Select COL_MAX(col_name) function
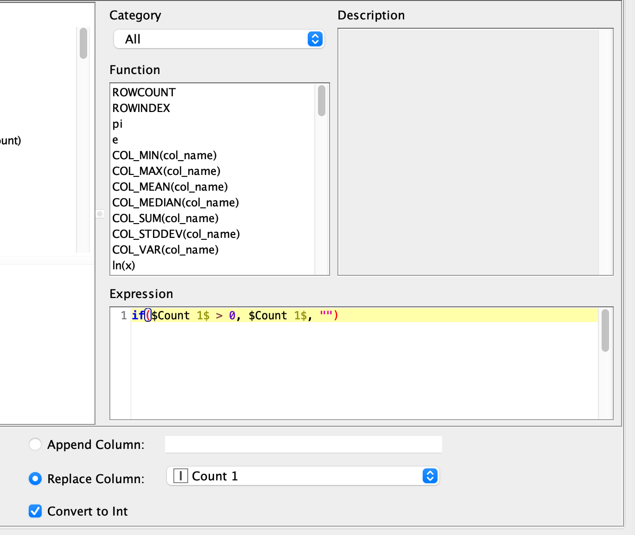Image resolution: width=635 pixels, height=535 pixels. pos(166,171)
